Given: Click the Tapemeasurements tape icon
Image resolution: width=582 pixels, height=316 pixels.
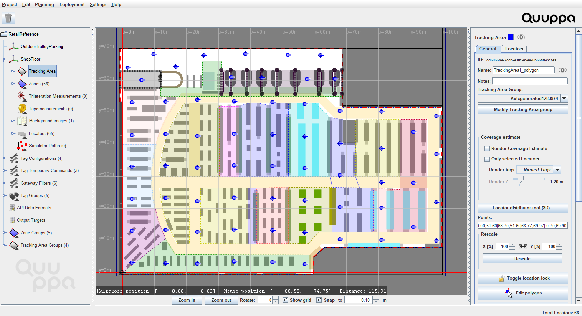Looking at the screenshot, I should 22,109.
